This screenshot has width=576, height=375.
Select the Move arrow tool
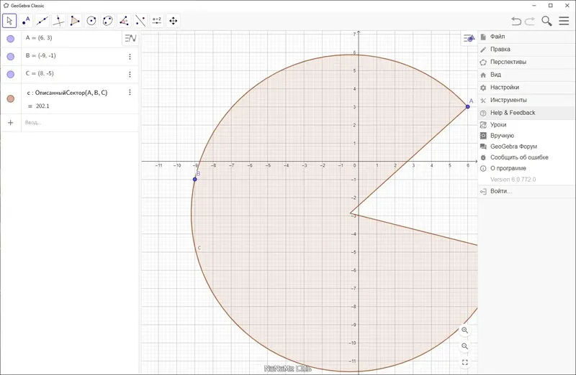click(9, 21)
